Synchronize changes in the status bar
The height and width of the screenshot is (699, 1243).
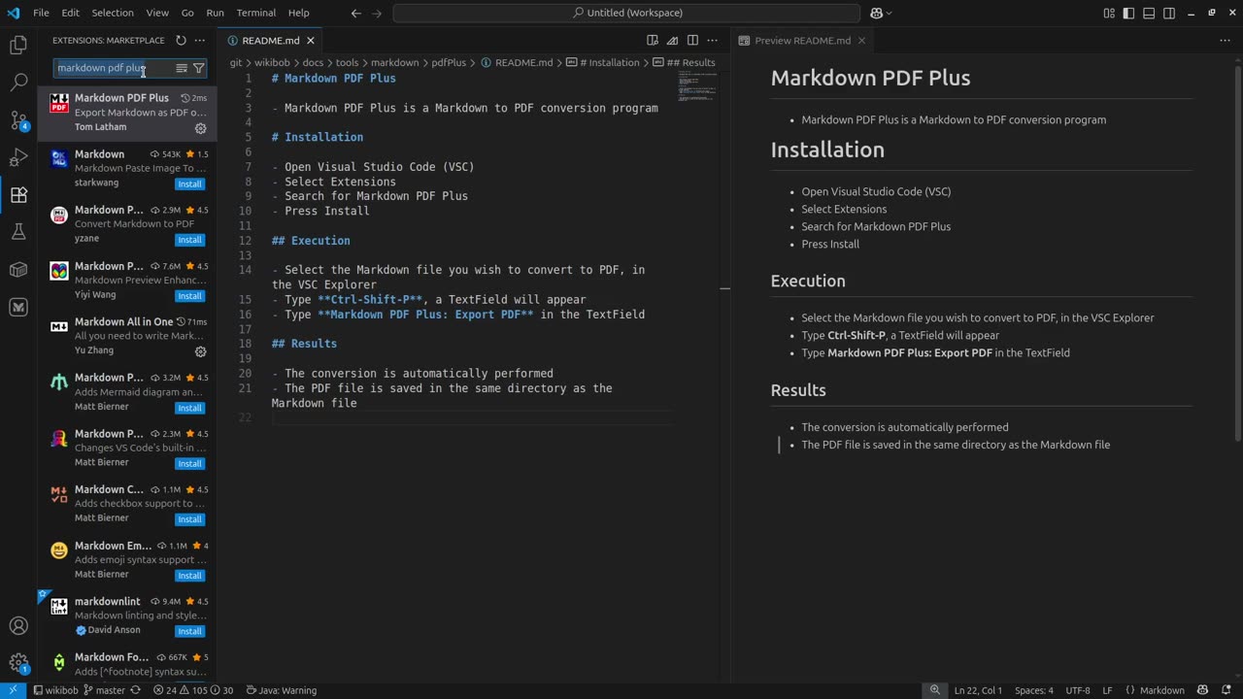point(135,690)
